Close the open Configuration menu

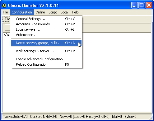point(22,12)
